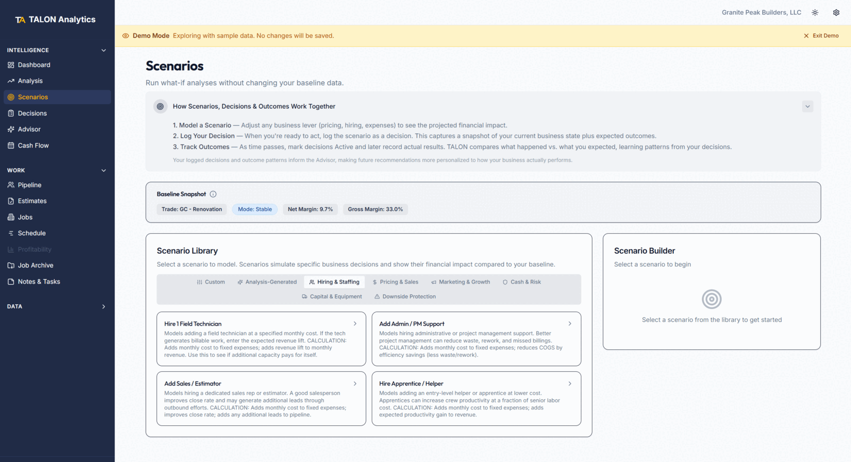Click the TALON Analytics logo
Screen dimensions: 851x462
pyautogui.click(x=55, y=20)
